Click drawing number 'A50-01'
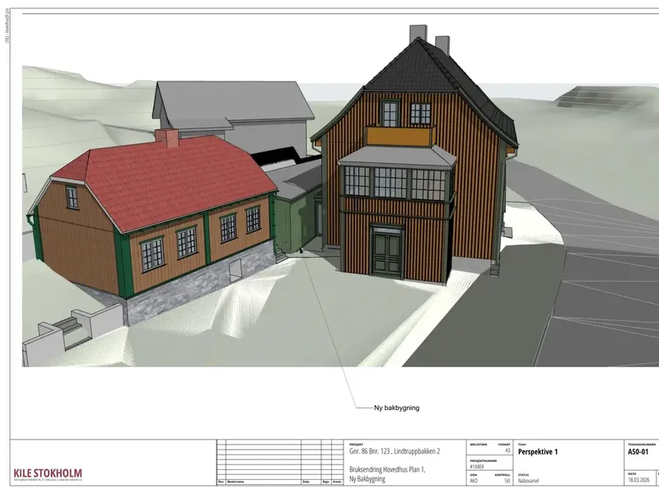Viewport: 659px width, 494px height. (638, 452)
